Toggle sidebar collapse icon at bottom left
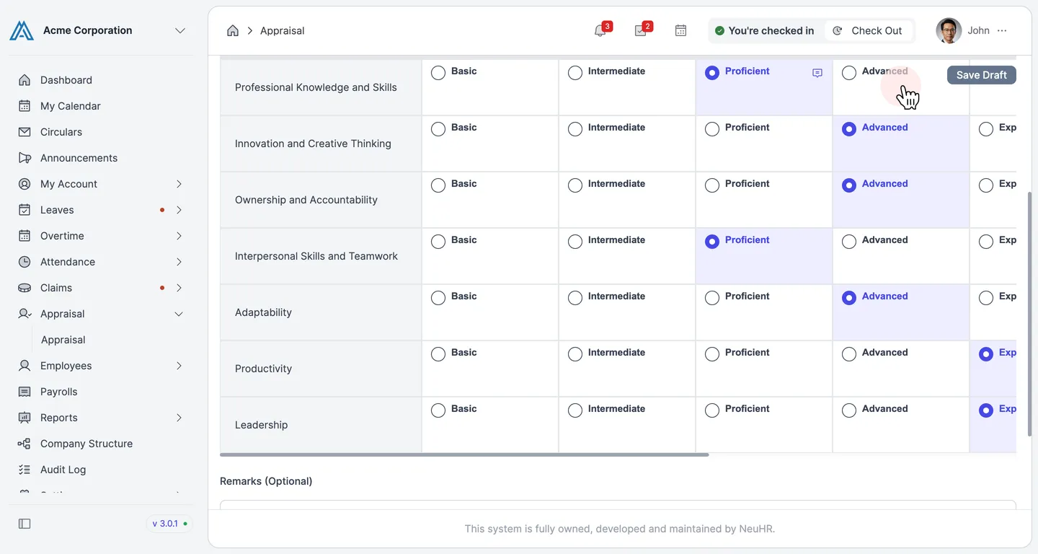Image resolution: width=1038 pixels, height=554 pixels. (x=25, y=524)
